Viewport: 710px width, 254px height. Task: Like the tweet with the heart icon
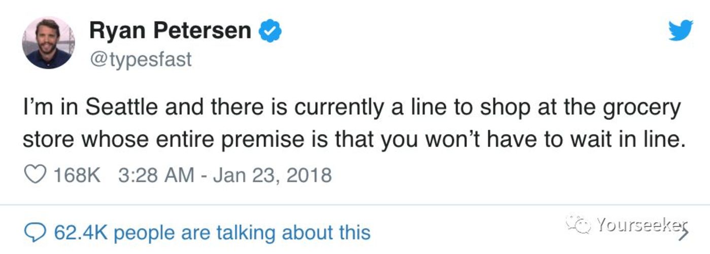pos(35,175)
